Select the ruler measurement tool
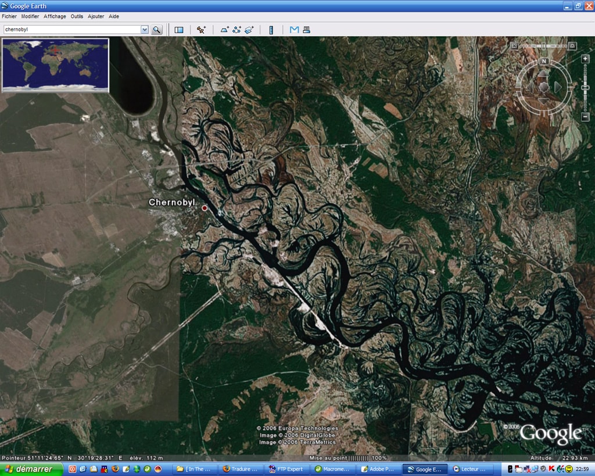595x476 pixels. (271, 30)
